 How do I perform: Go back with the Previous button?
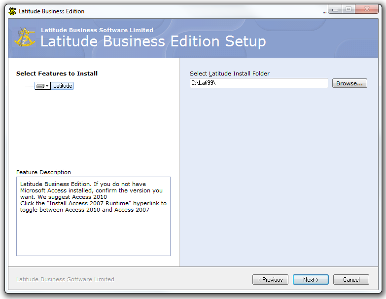click(x=270, y=280)
